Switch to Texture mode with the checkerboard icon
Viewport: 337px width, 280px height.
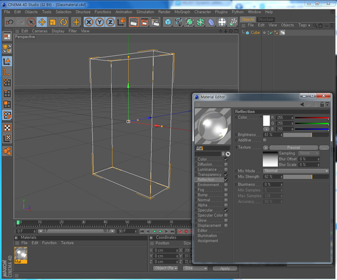point(7,128)
